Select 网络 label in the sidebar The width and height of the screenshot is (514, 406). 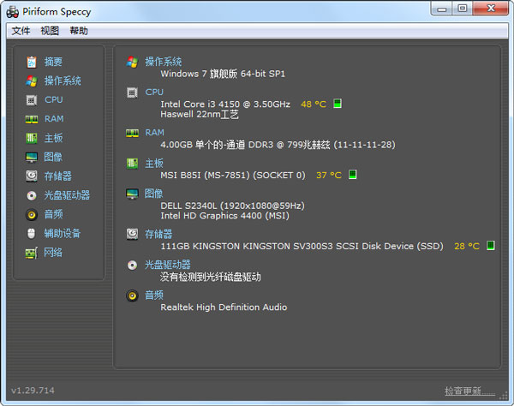pos(53,253)
